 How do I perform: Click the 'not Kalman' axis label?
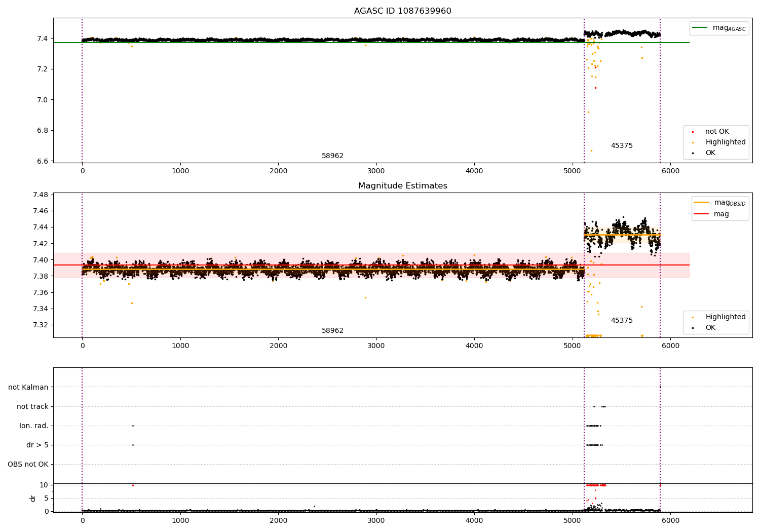[28, 388]
